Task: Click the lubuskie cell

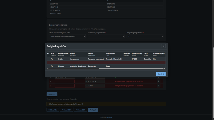Action: point(61,66)
